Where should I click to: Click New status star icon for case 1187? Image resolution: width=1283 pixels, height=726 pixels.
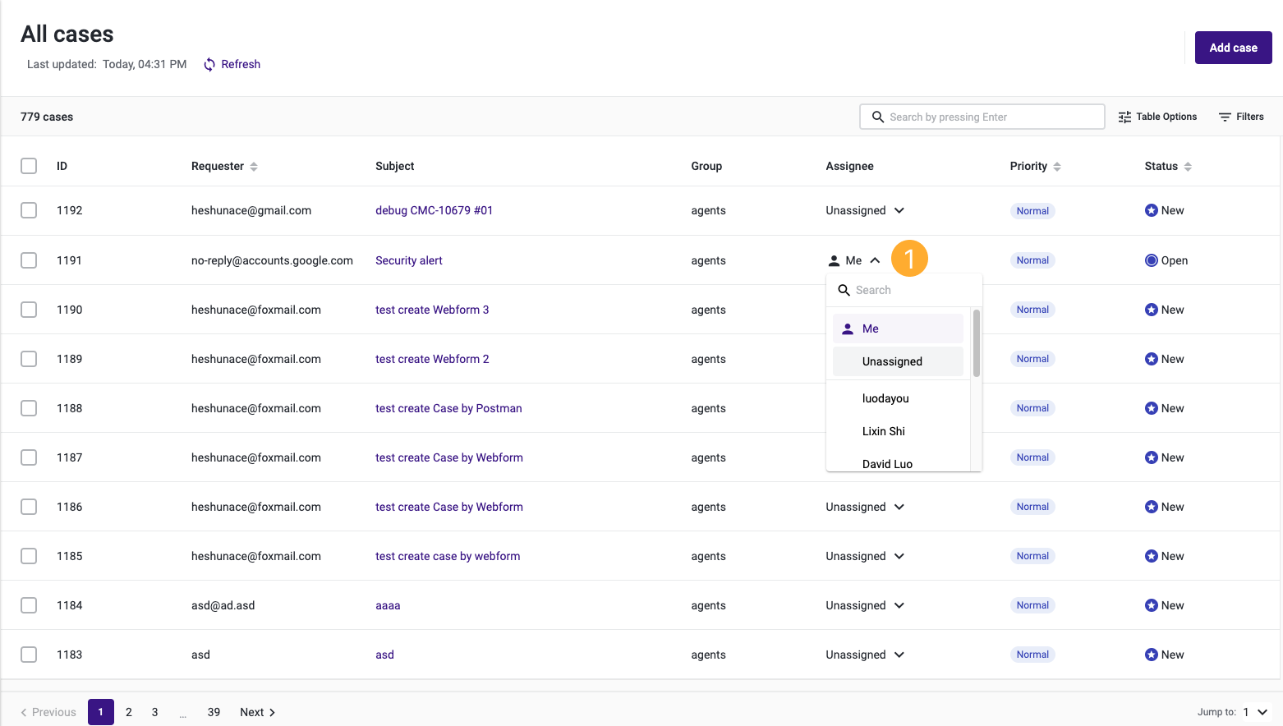(x=1152, y=457)
